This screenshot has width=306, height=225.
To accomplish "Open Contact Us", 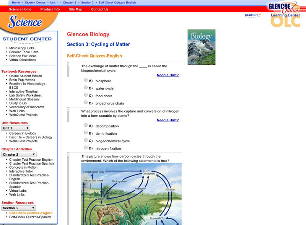I will coord(100,9).
